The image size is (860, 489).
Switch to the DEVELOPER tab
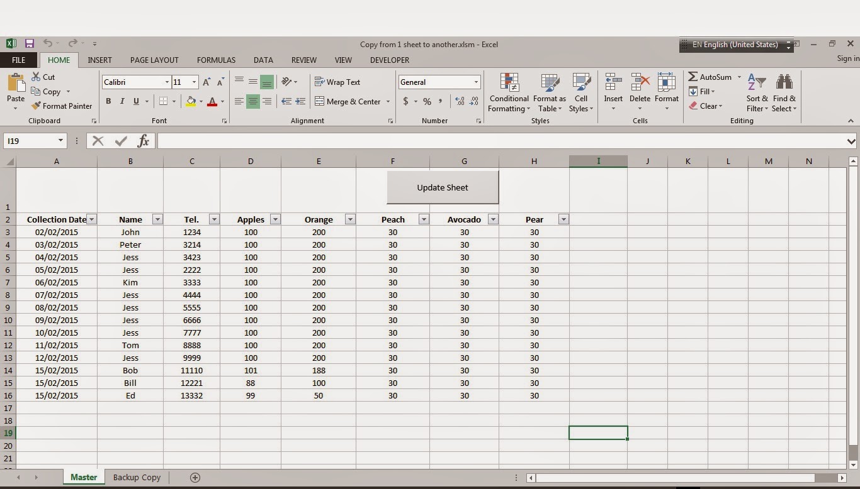(x=390, y=60)
